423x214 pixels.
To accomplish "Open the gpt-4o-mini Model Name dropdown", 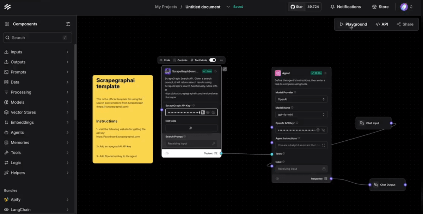I will click(301, 114).
